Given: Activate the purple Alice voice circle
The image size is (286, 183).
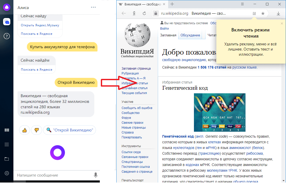Looking at the screenshot, I should coord(58,153).
